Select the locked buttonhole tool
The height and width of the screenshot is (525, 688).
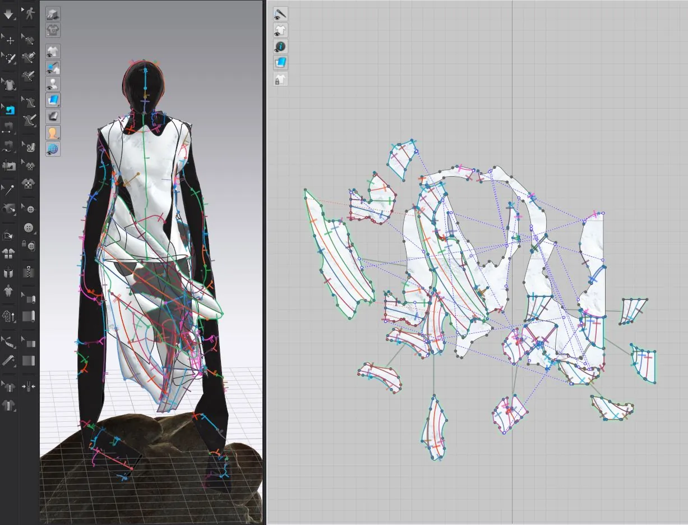29,245
